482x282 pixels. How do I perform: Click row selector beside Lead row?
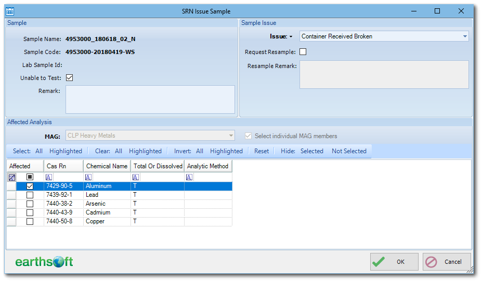[11, 195]
